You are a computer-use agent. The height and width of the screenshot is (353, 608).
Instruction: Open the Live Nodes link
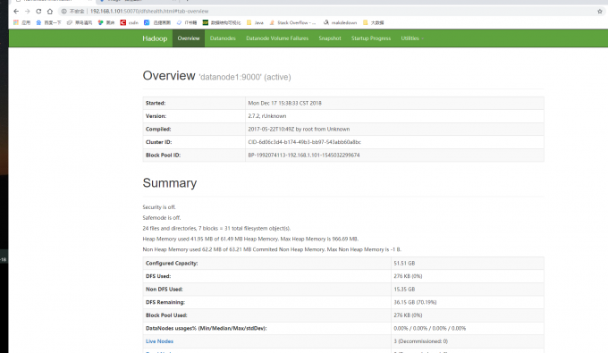(159, 341)
